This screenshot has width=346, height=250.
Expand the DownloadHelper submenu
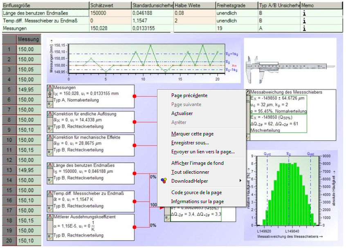pyautogui.click(x=241, y=180)
